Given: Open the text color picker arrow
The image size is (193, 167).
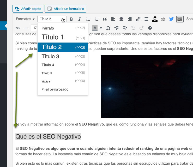Looking at the screenshot, I should coord(101,28).
